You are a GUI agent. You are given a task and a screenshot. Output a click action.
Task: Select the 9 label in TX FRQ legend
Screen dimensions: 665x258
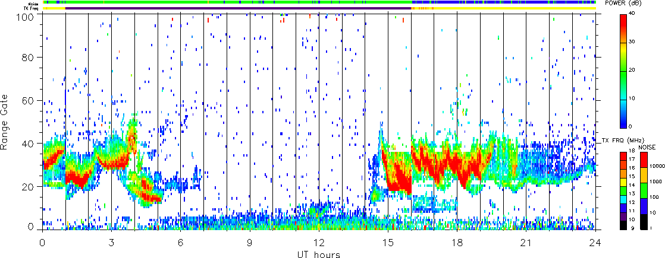pos(632,228)
